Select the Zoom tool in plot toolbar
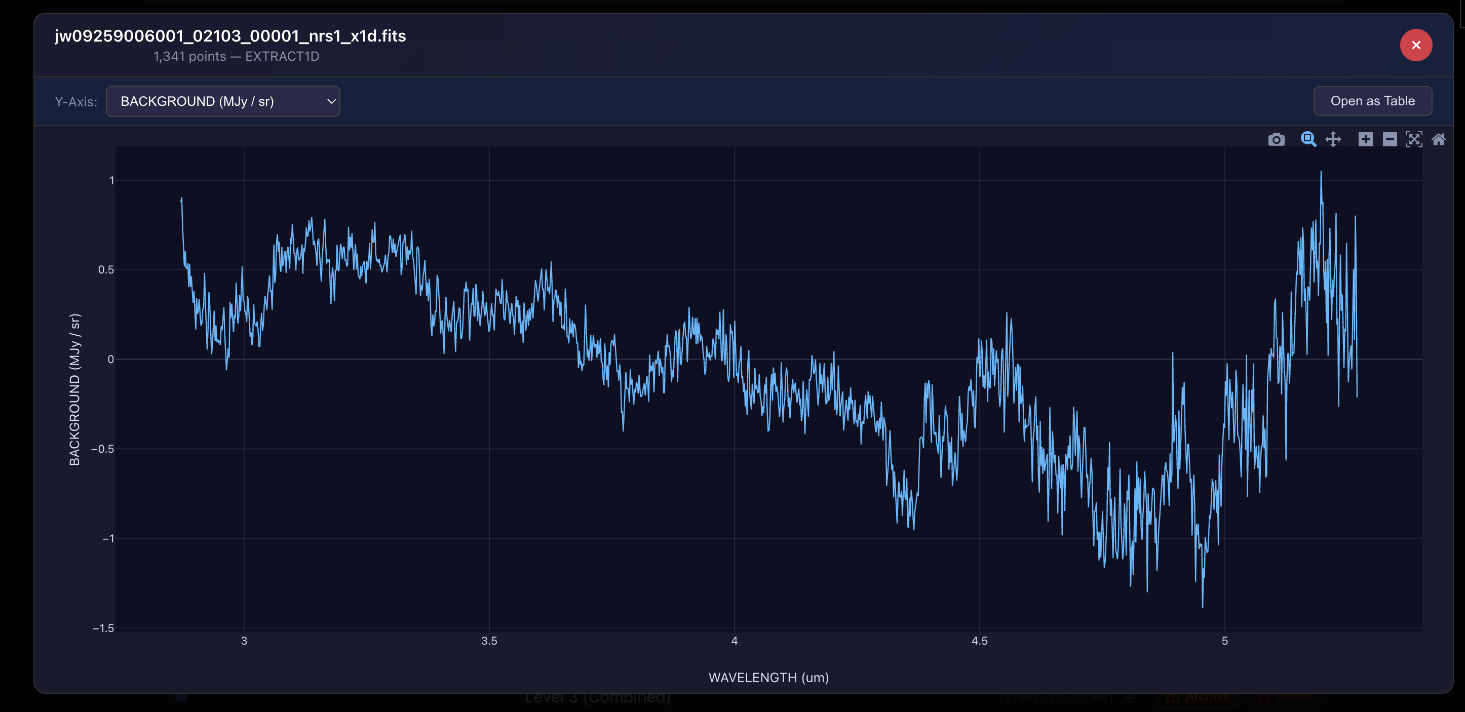1465x712 pixels. point(1308,139)
